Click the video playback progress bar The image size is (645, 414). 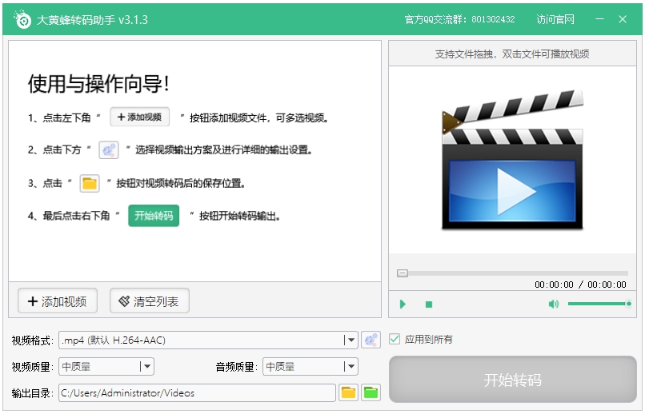click(x=512, y=273)
